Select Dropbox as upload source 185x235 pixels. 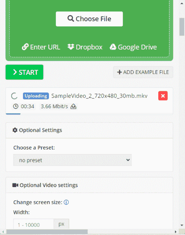pyautogui.click(x=85, y=47)
